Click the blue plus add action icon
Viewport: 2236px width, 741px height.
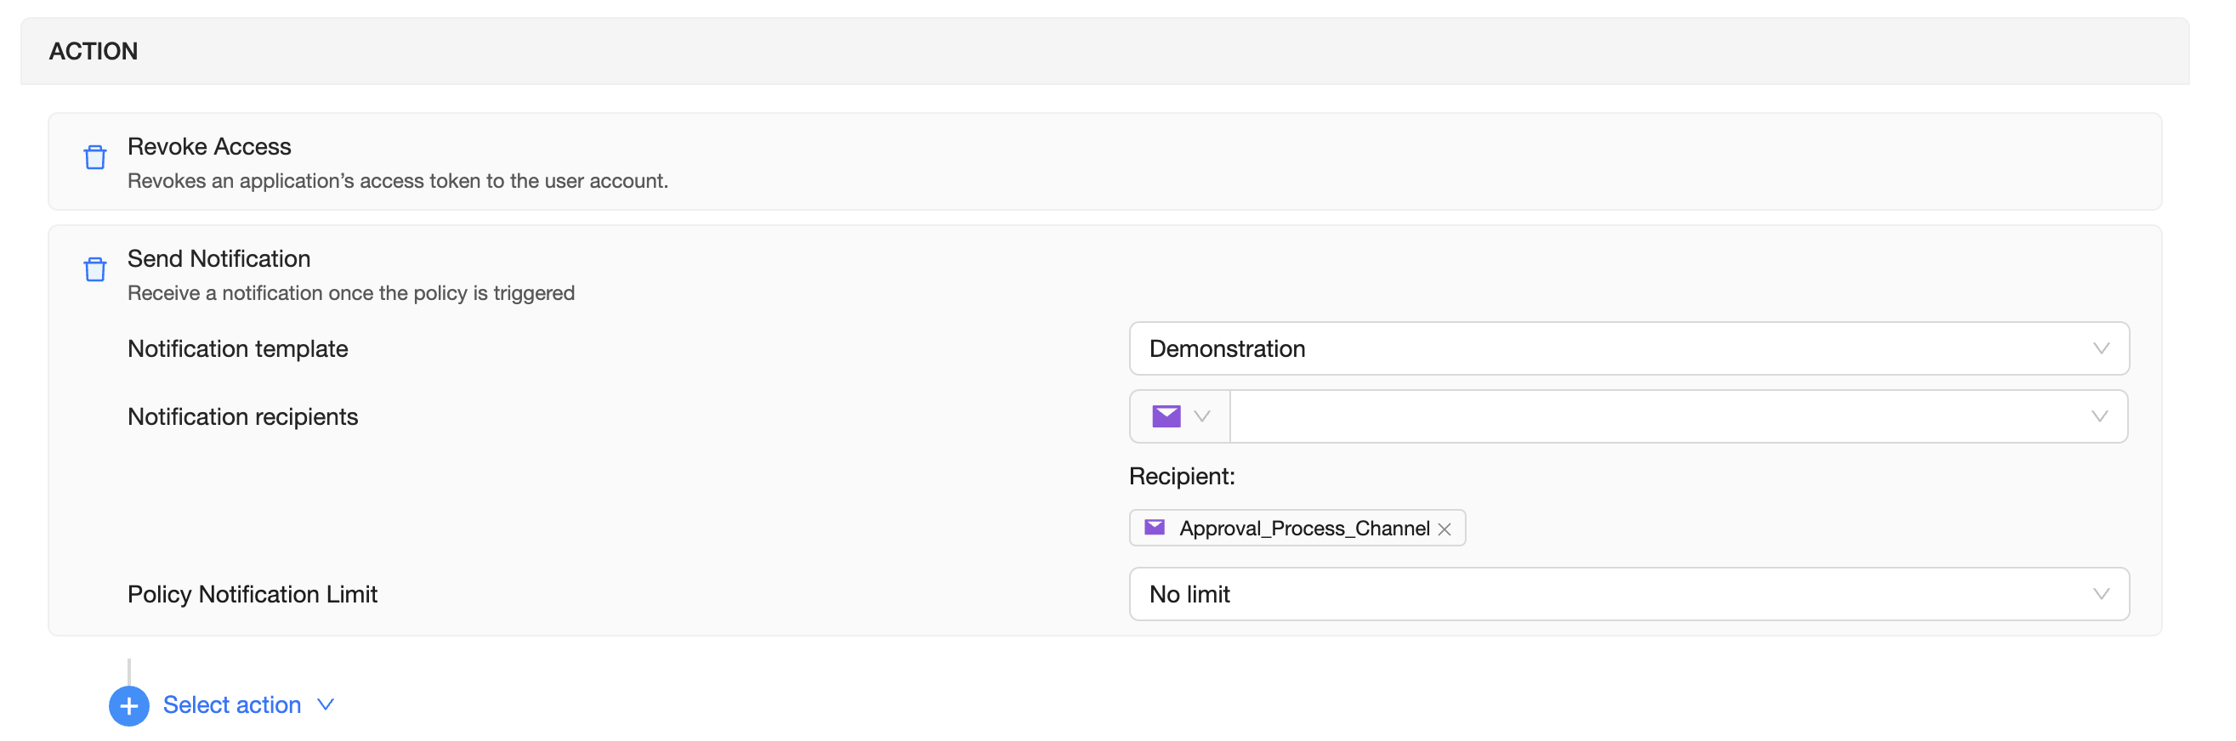(x=128, y=705)
